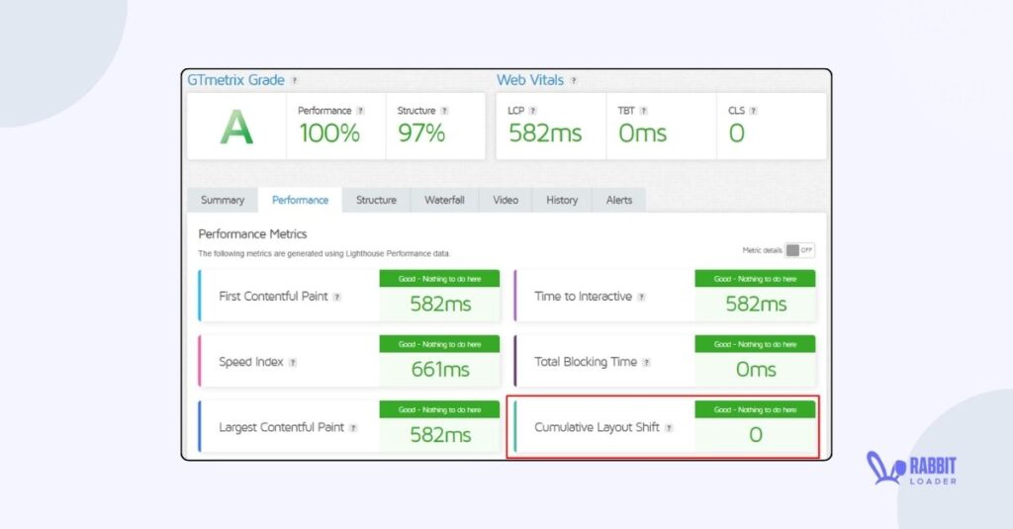Click the large A grade letter
The width and height of the screenshot is (1013, 529).
236,128
